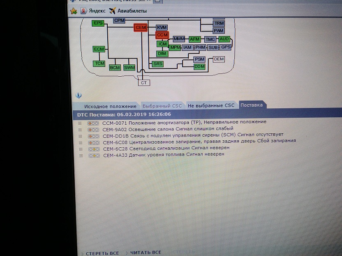Click the blue information icon
This screenshot has width=342, height=256.
pyautogui.click(x=79, y=95)
